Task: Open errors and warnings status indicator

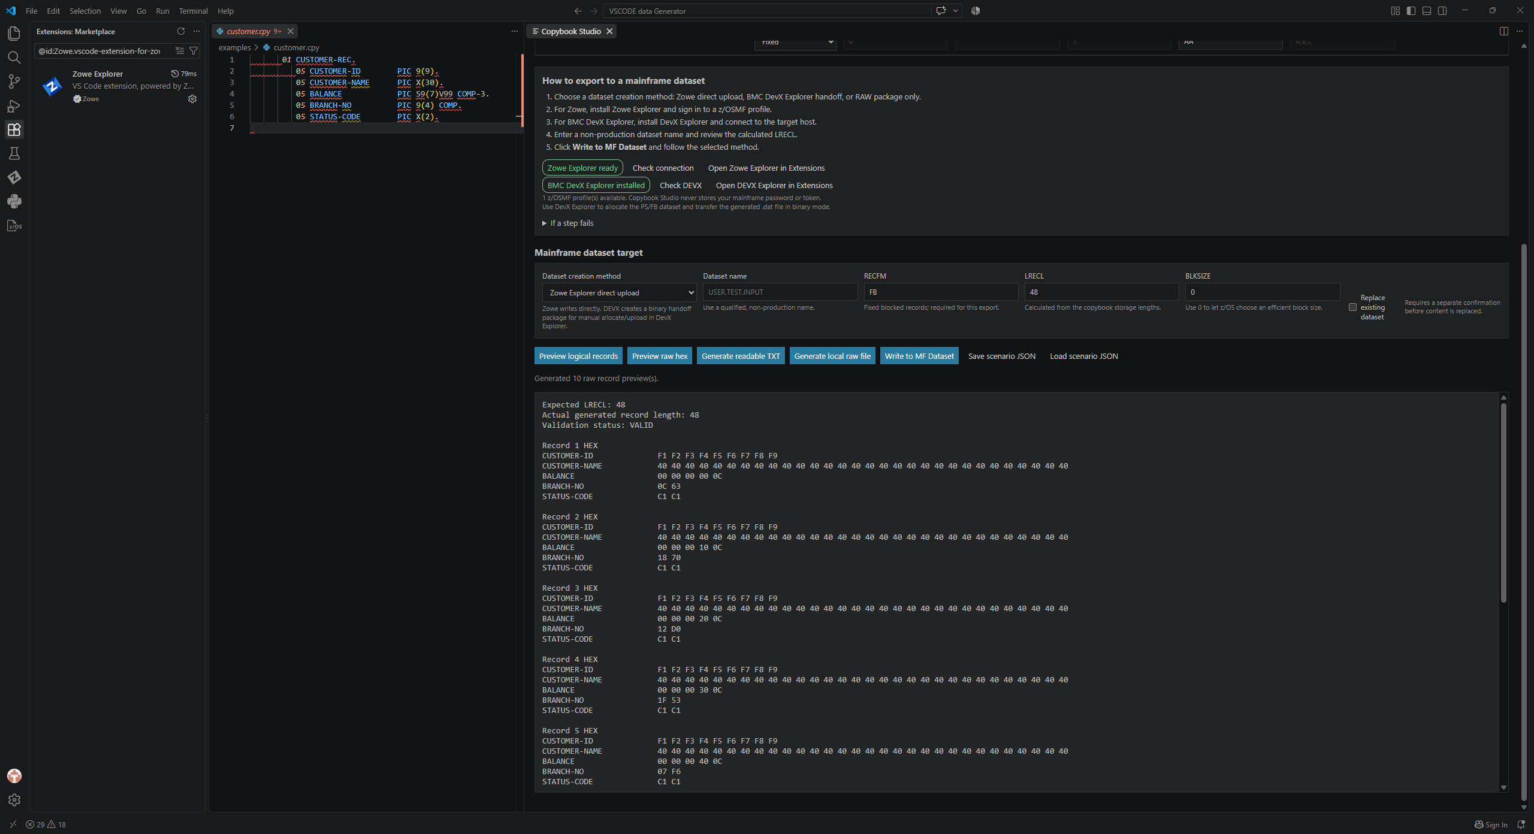Action: 46,824
